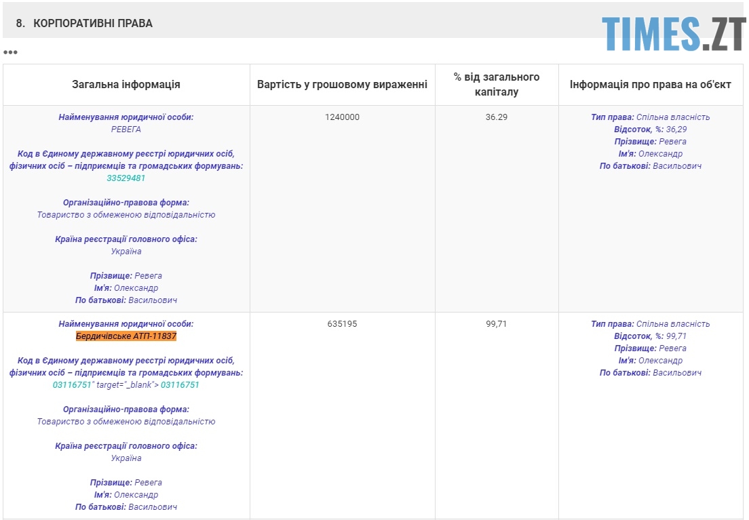Viewport: 749px width, 520px height.
Task: Select the value 635195 cell
Action: pyautogui.click(x=342, y=324)
